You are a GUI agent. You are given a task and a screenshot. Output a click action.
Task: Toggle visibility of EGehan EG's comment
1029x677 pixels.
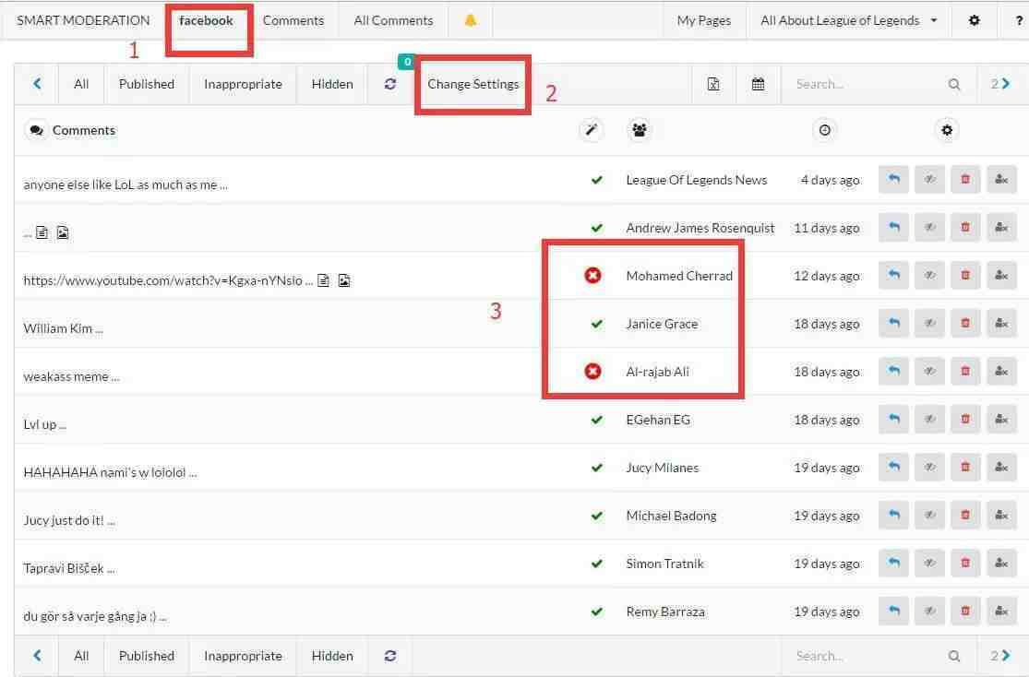929,420
